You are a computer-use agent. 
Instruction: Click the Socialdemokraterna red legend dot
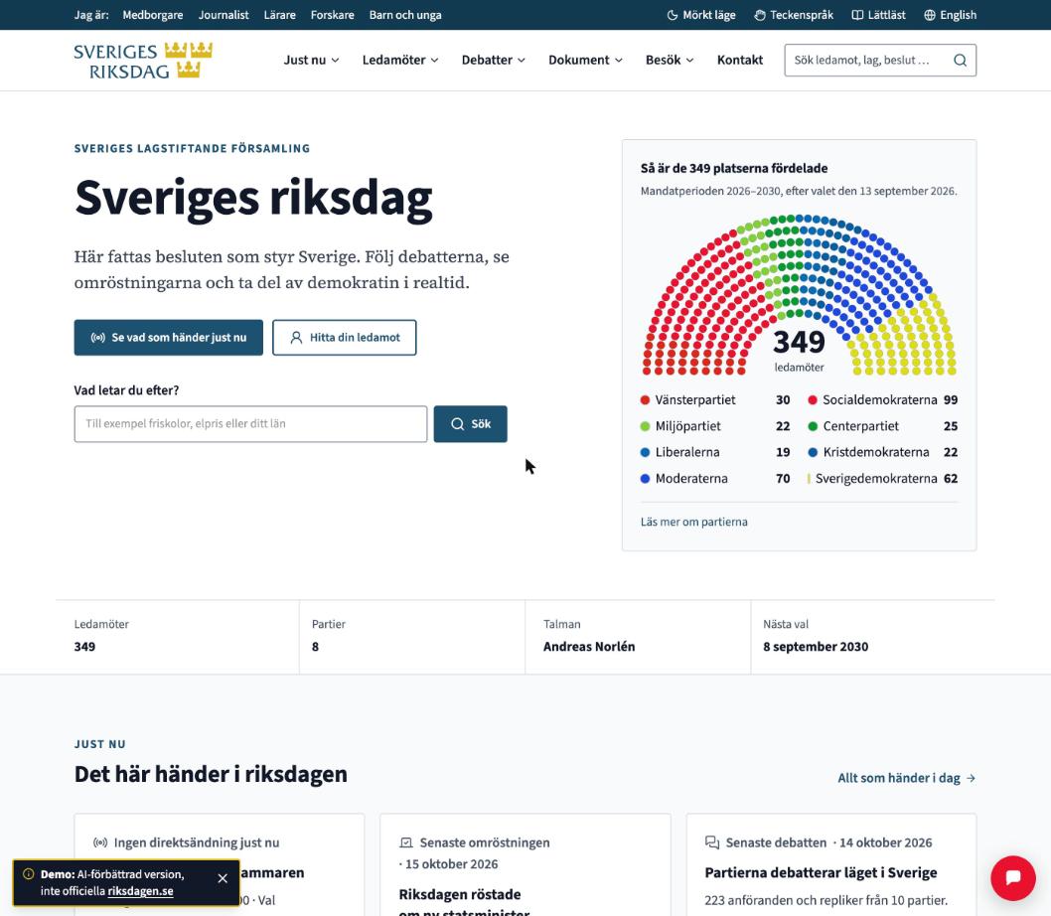(x=813, y=400)
